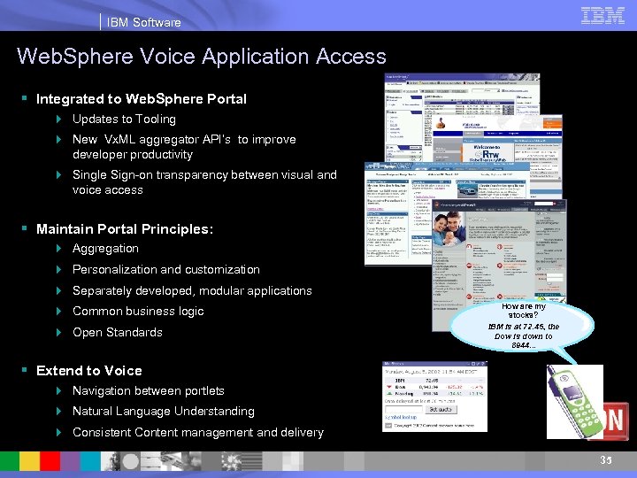The height and width of the screenshot is (478, 637).
Task: Click Consistent Content management and delivery text
Action: pyautogui.click(x=198, y=433)
